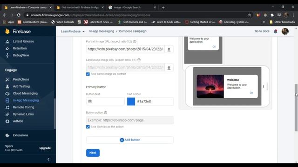The image size is (298, 167).
Task: Click the Button action URL field
Action: click(x=129, y=120)
